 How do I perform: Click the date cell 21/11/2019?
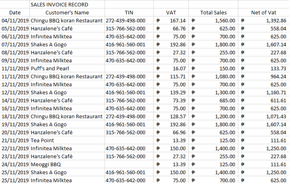pos(15,141)
